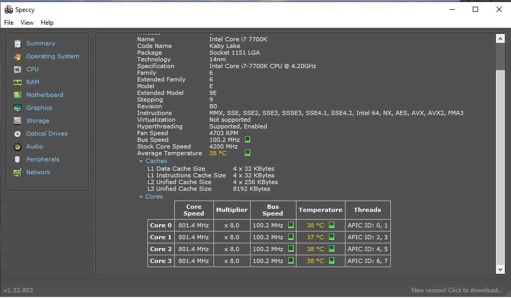This screenshot has height=298, width=511.
Task: Click the Network card icon
Action: (x=17, y=173)
